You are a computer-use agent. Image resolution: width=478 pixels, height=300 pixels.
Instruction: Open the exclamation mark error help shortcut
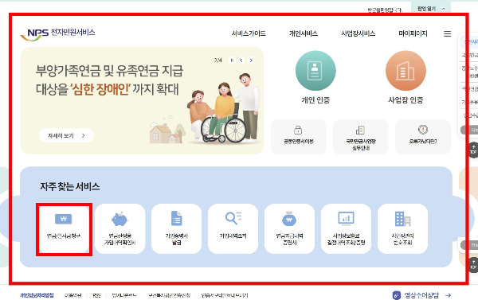(423, 136)
